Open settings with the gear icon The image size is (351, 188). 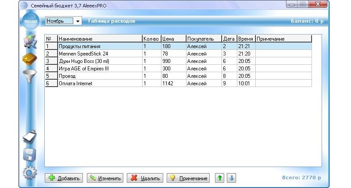point(29,173)
